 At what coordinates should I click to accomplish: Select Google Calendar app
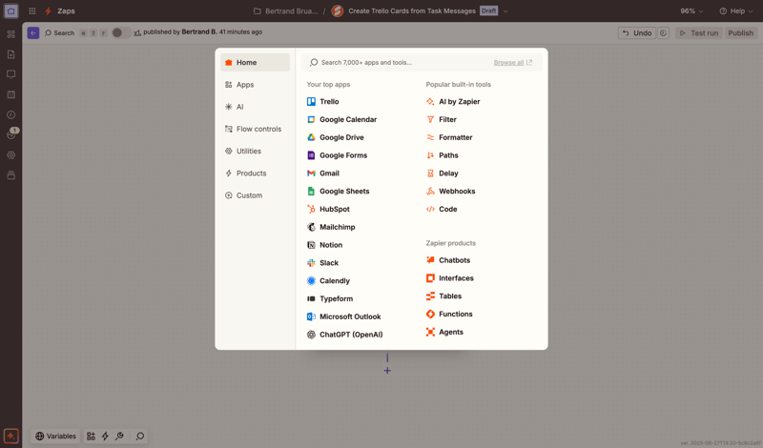click(342, 120)
